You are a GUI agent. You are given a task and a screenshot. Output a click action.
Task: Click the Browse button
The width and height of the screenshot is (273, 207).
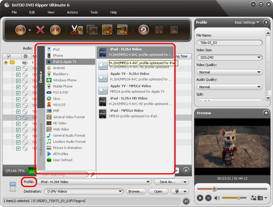click(x=136, y=191)
